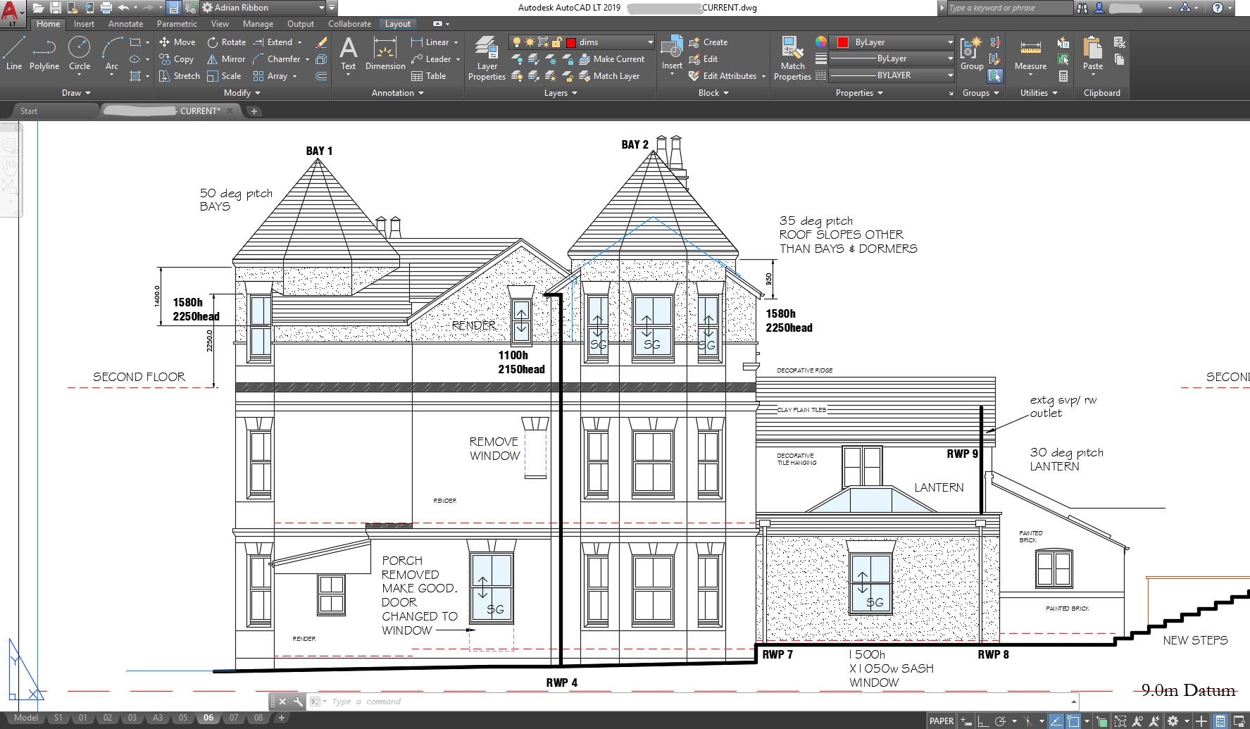The image size is (1250, 729).
Task: Open layout tab 07
Action: 234,718
